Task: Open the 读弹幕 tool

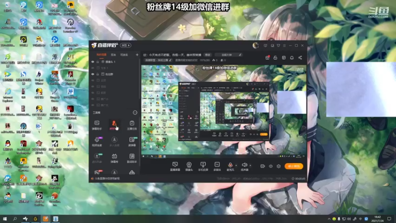Action: point(132,142)
